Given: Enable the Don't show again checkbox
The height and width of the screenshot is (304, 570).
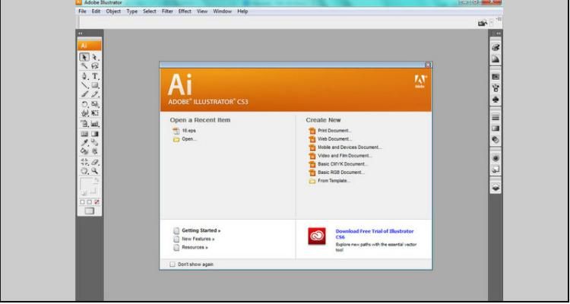Looking at the screenshot, I should (173, 264).
